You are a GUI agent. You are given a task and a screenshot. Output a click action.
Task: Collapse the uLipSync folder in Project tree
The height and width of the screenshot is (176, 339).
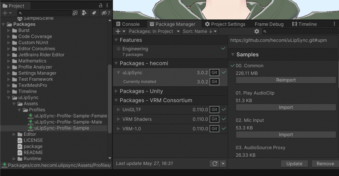9,98
